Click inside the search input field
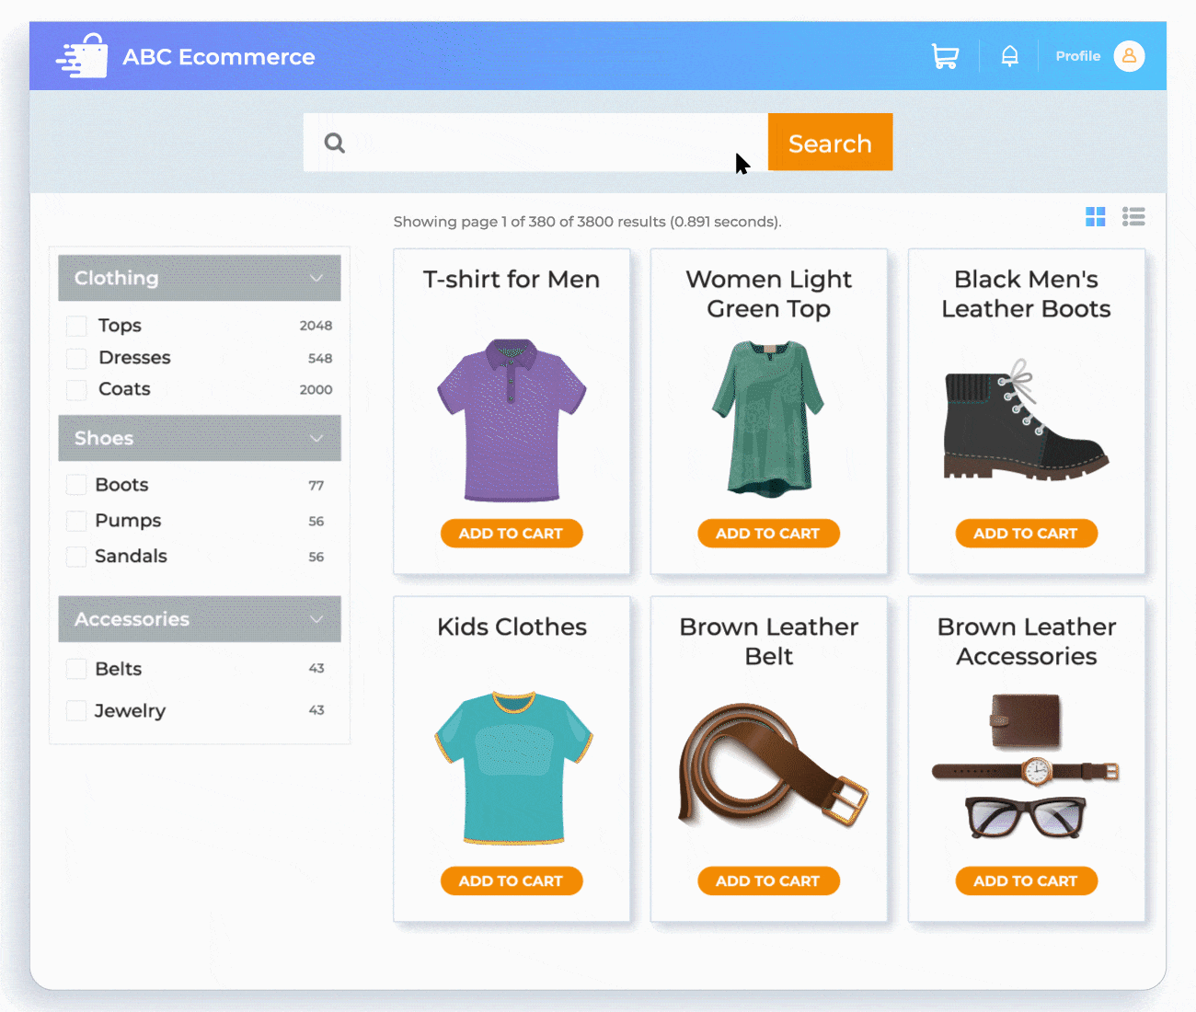This screenshot has width=1196, height=1012. pyautogui.click(x=535, y=142)
